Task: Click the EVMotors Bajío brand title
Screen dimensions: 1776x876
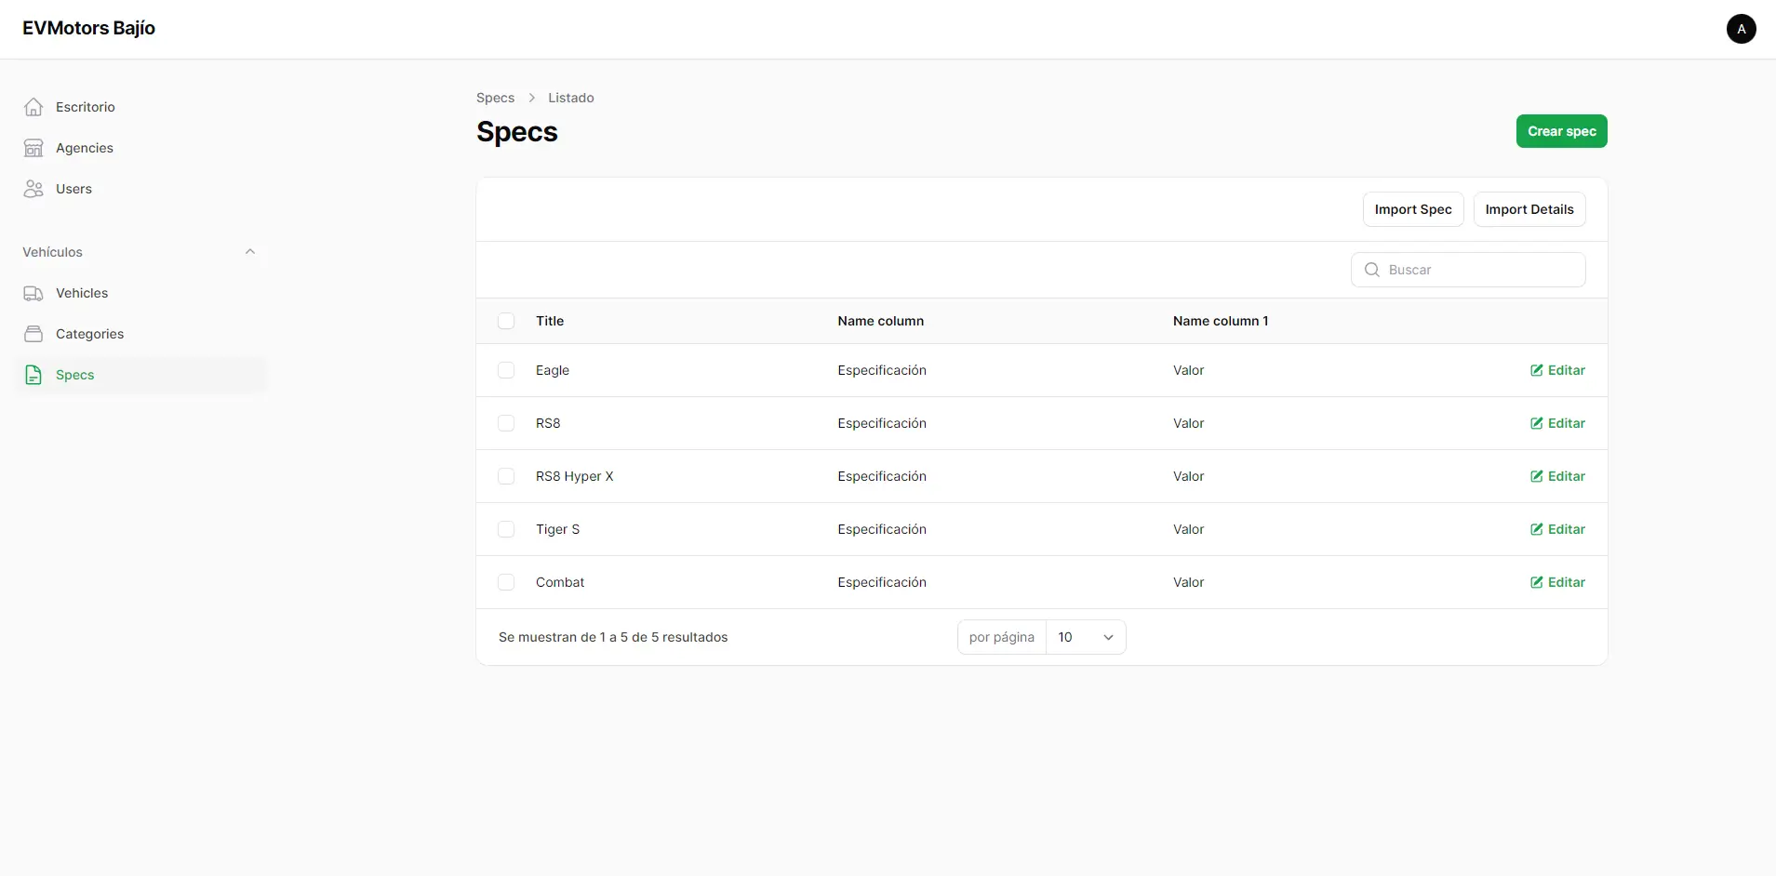Action: [88, 28]
